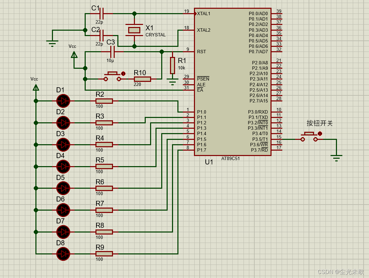369x278 pixels.
Task: Click the RST pin label
Action: [x=201, y=52]
